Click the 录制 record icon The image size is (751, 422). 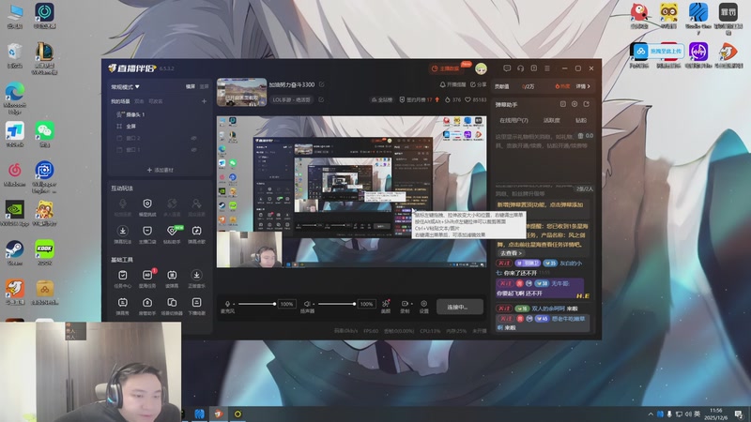pyautogui.click(x=405, y=304)
